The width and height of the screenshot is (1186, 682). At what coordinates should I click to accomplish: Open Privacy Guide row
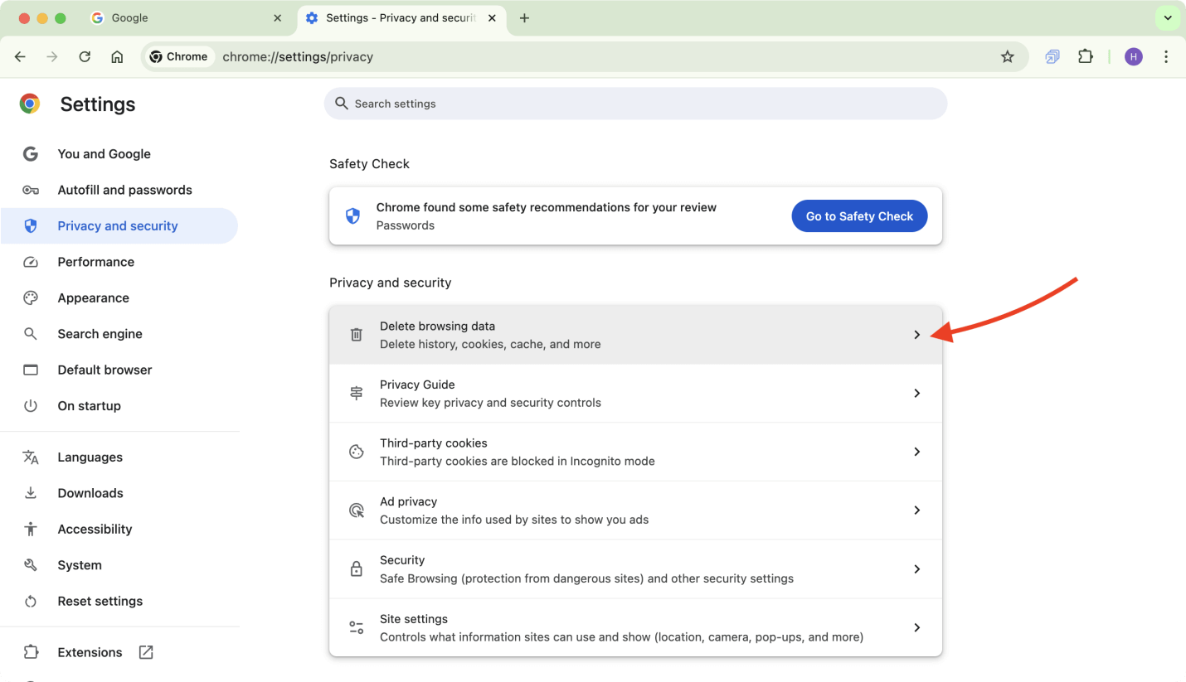coord(635,394)
